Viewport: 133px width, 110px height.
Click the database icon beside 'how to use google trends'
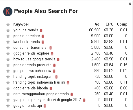(x=58, y=59)
